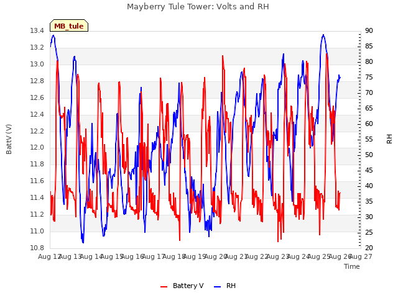This screenshot has width=398, height=298.
Task: Select the right-side RH axis label
Action: [389, 139]
